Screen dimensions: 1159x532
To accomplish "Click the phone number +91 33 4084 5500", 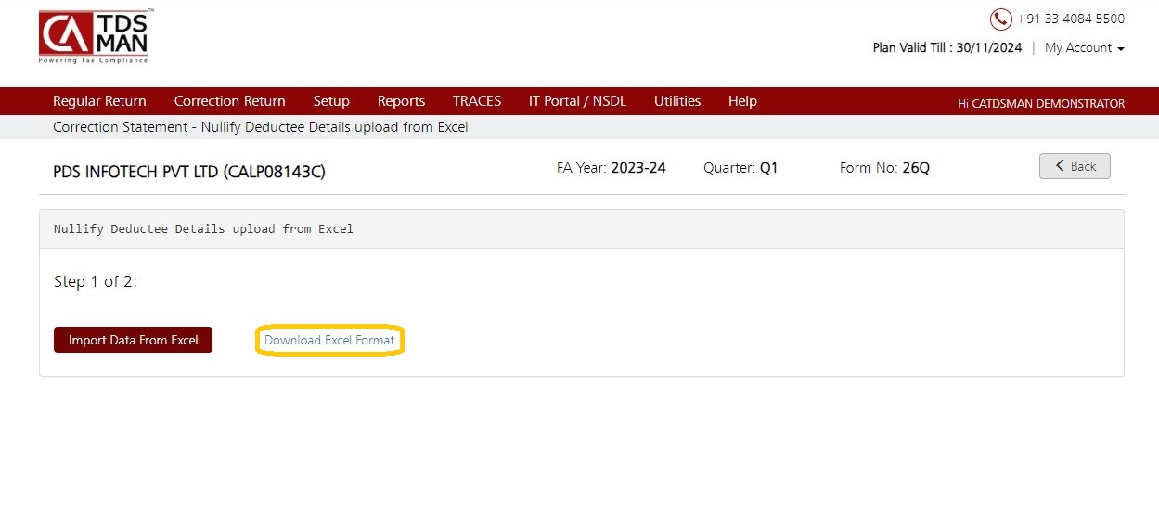I will point(1070,19).
